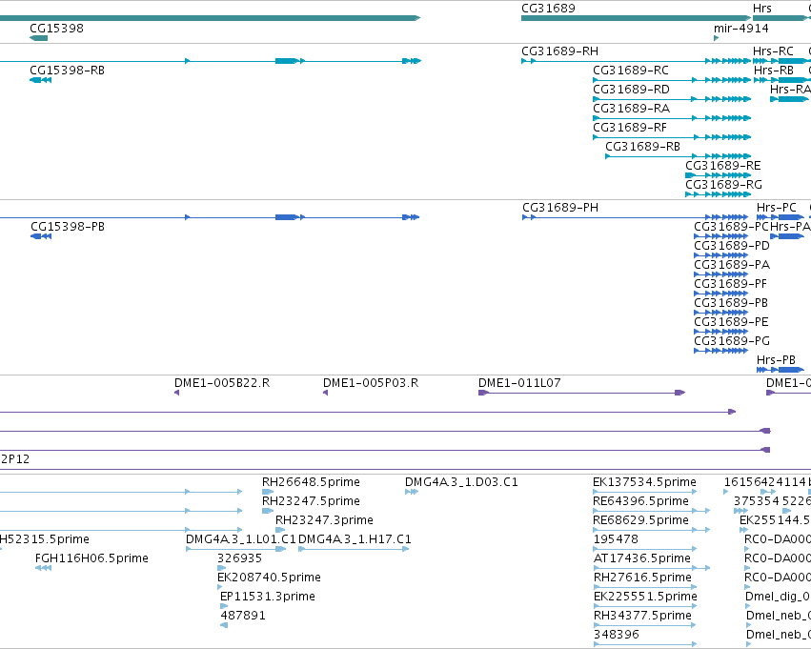Select transcript CG31689-RF
811x649 pixels.
coord(630,128)
